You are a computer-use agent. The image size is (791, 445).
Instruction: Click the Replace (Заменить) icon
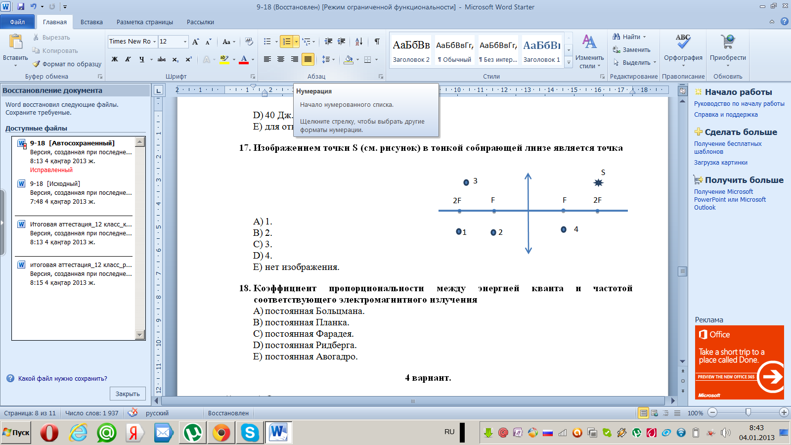coord(616,49)
